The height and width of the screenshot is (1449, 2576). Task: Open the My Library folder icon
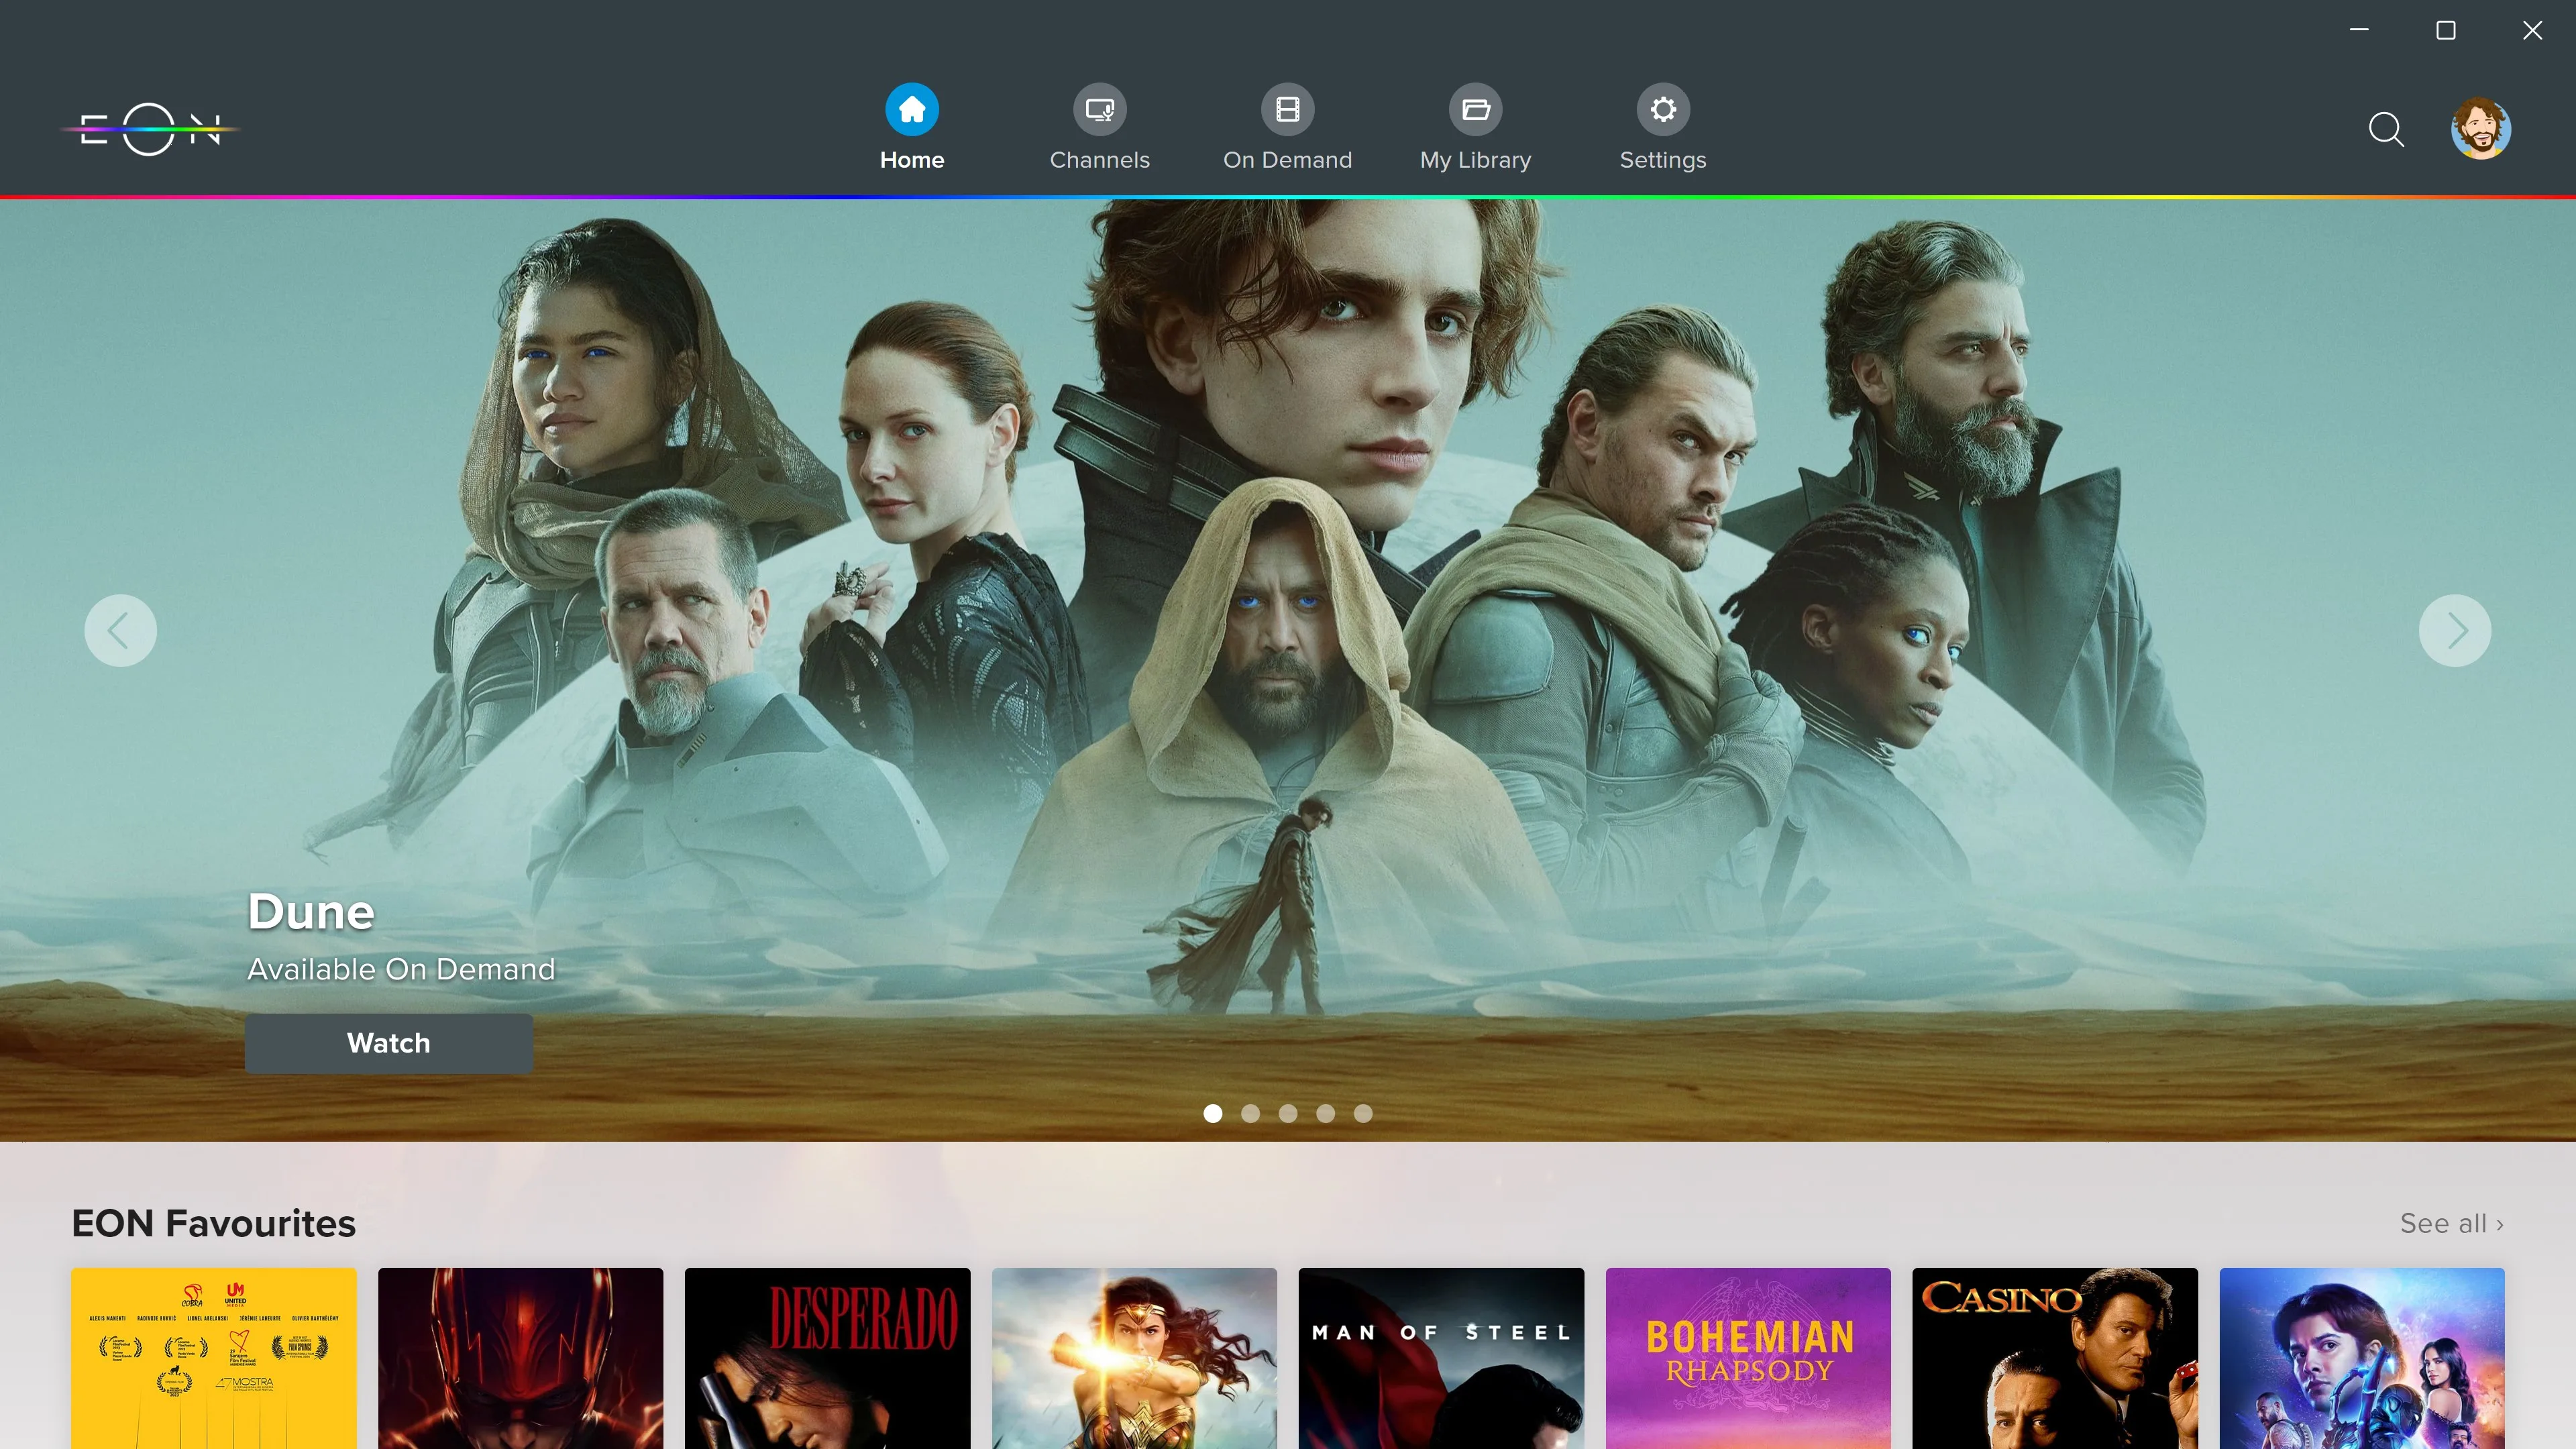tap(1476, 109)
